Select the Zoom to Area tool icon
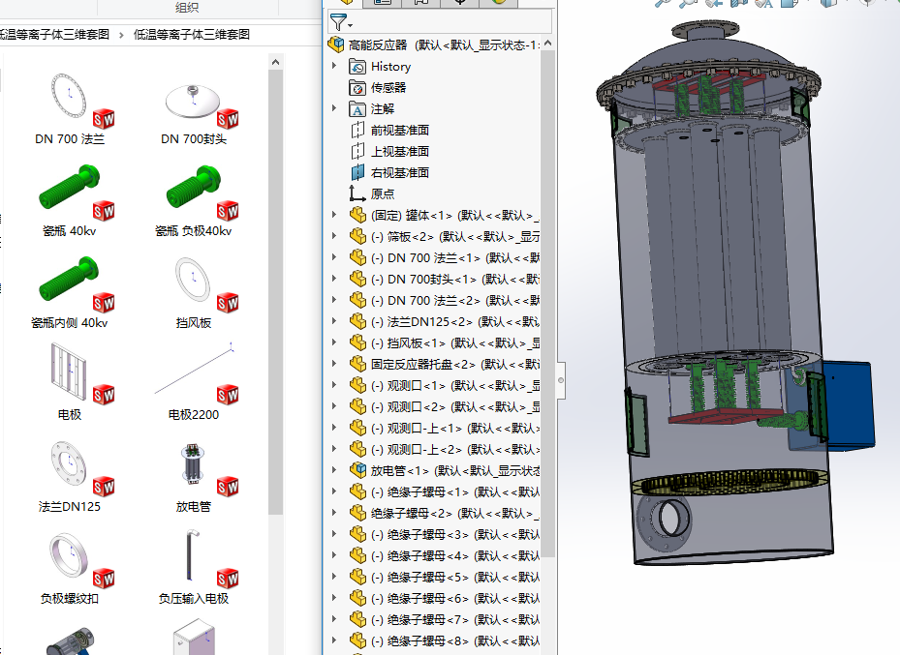900x655 pixels. (x=690, y=4)
